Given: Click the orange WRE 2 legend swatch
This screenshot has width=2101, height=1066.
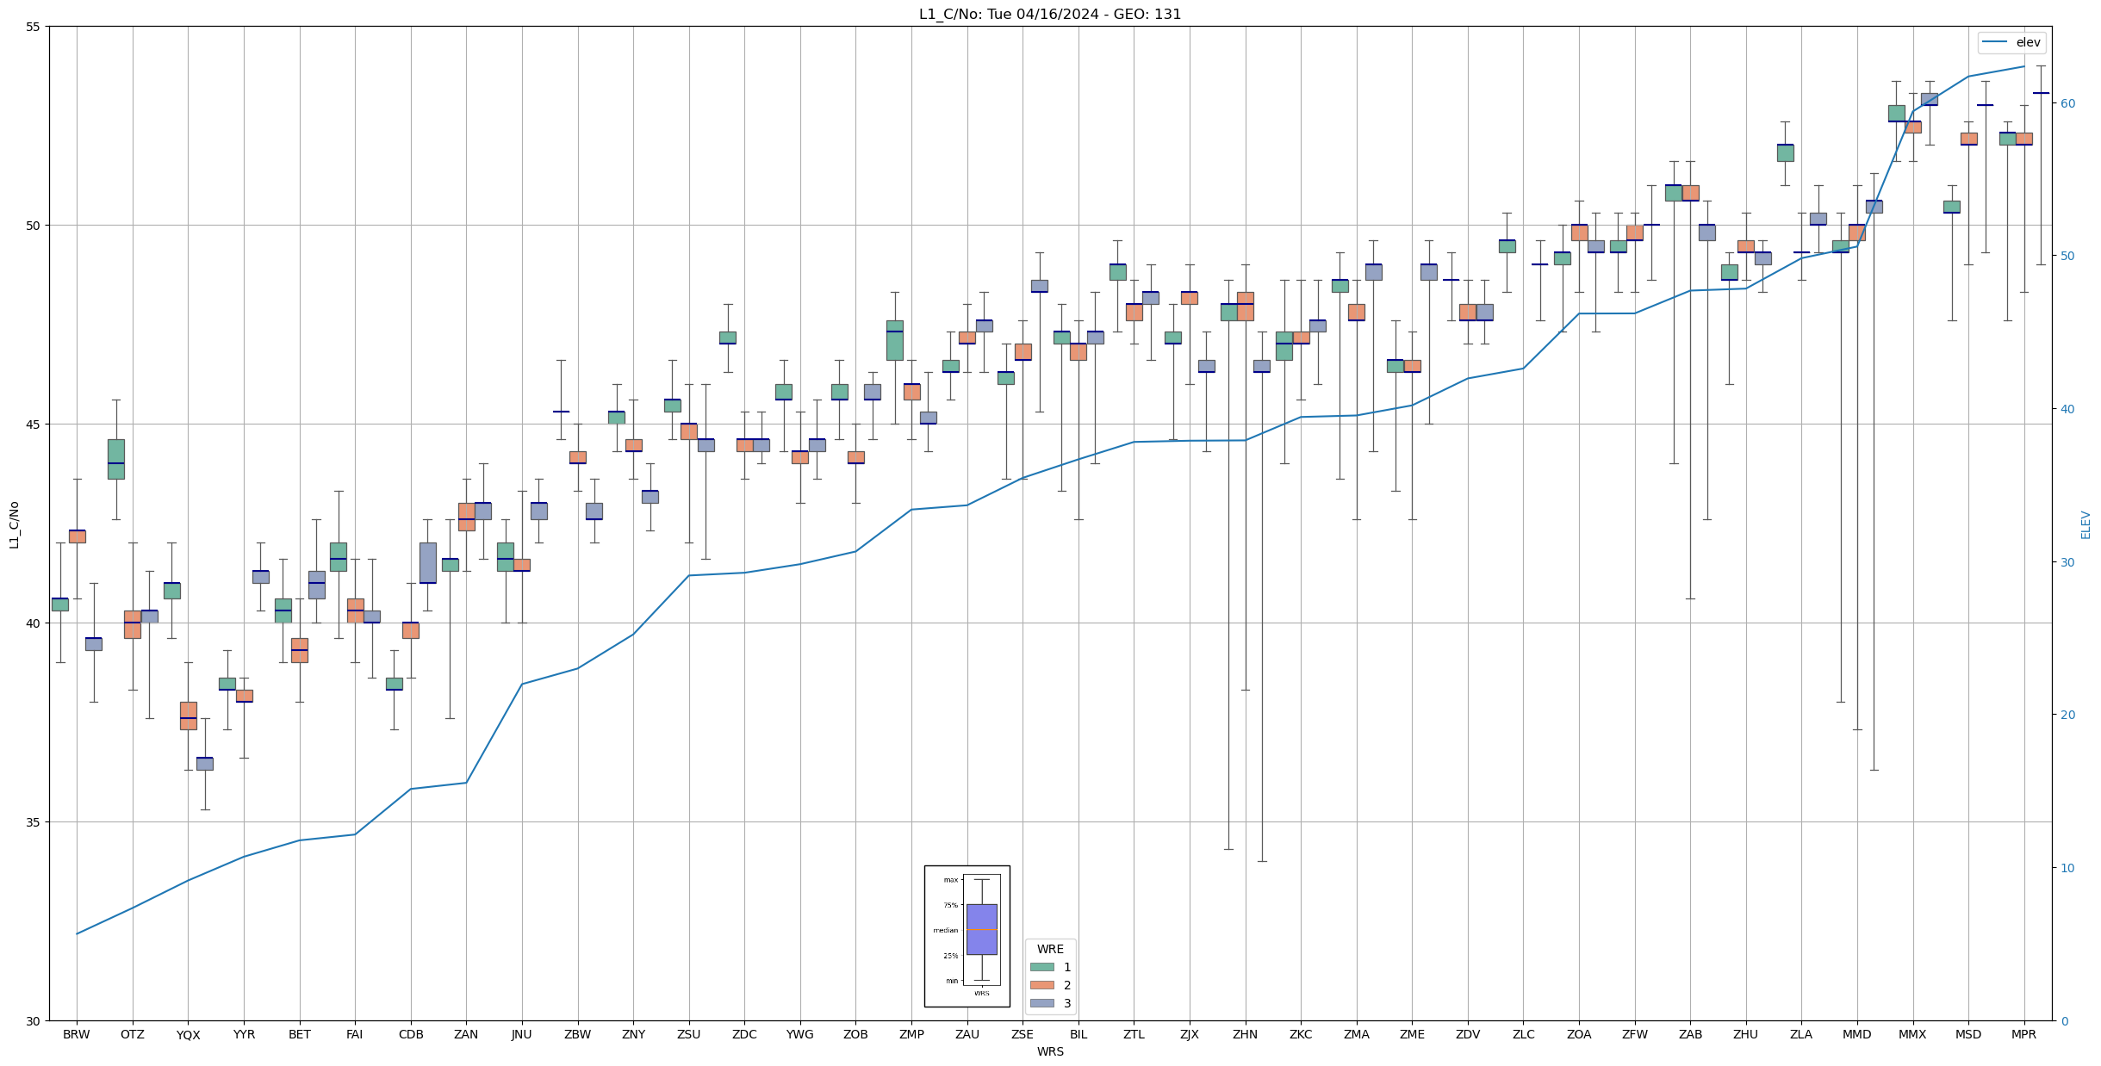Looking at the screenshot, I should click(1041, 985).
